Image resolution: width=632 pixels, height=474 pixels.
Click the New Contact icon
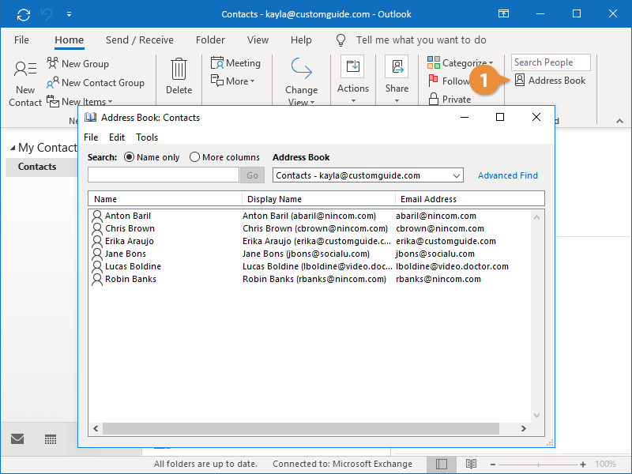pyautogui.click(x=25, y=69)
